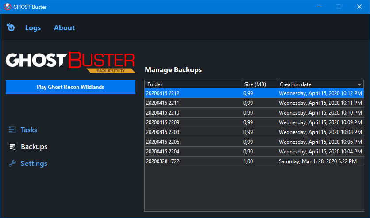Select backup folder 20200415 2210

(162, 113)
